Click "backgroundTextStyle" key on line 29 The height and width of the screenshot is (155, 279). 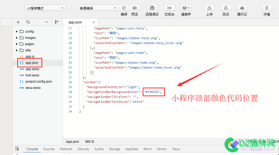pyautogui.click(x=105, y=87)
